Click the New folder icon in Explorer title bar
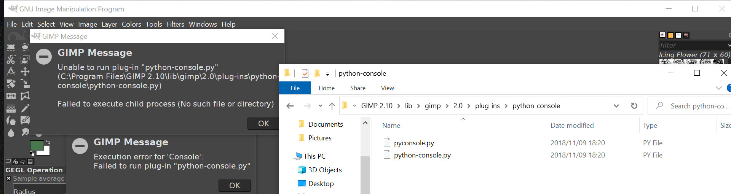This screenshot has height=194, width=731. [317, 73]
